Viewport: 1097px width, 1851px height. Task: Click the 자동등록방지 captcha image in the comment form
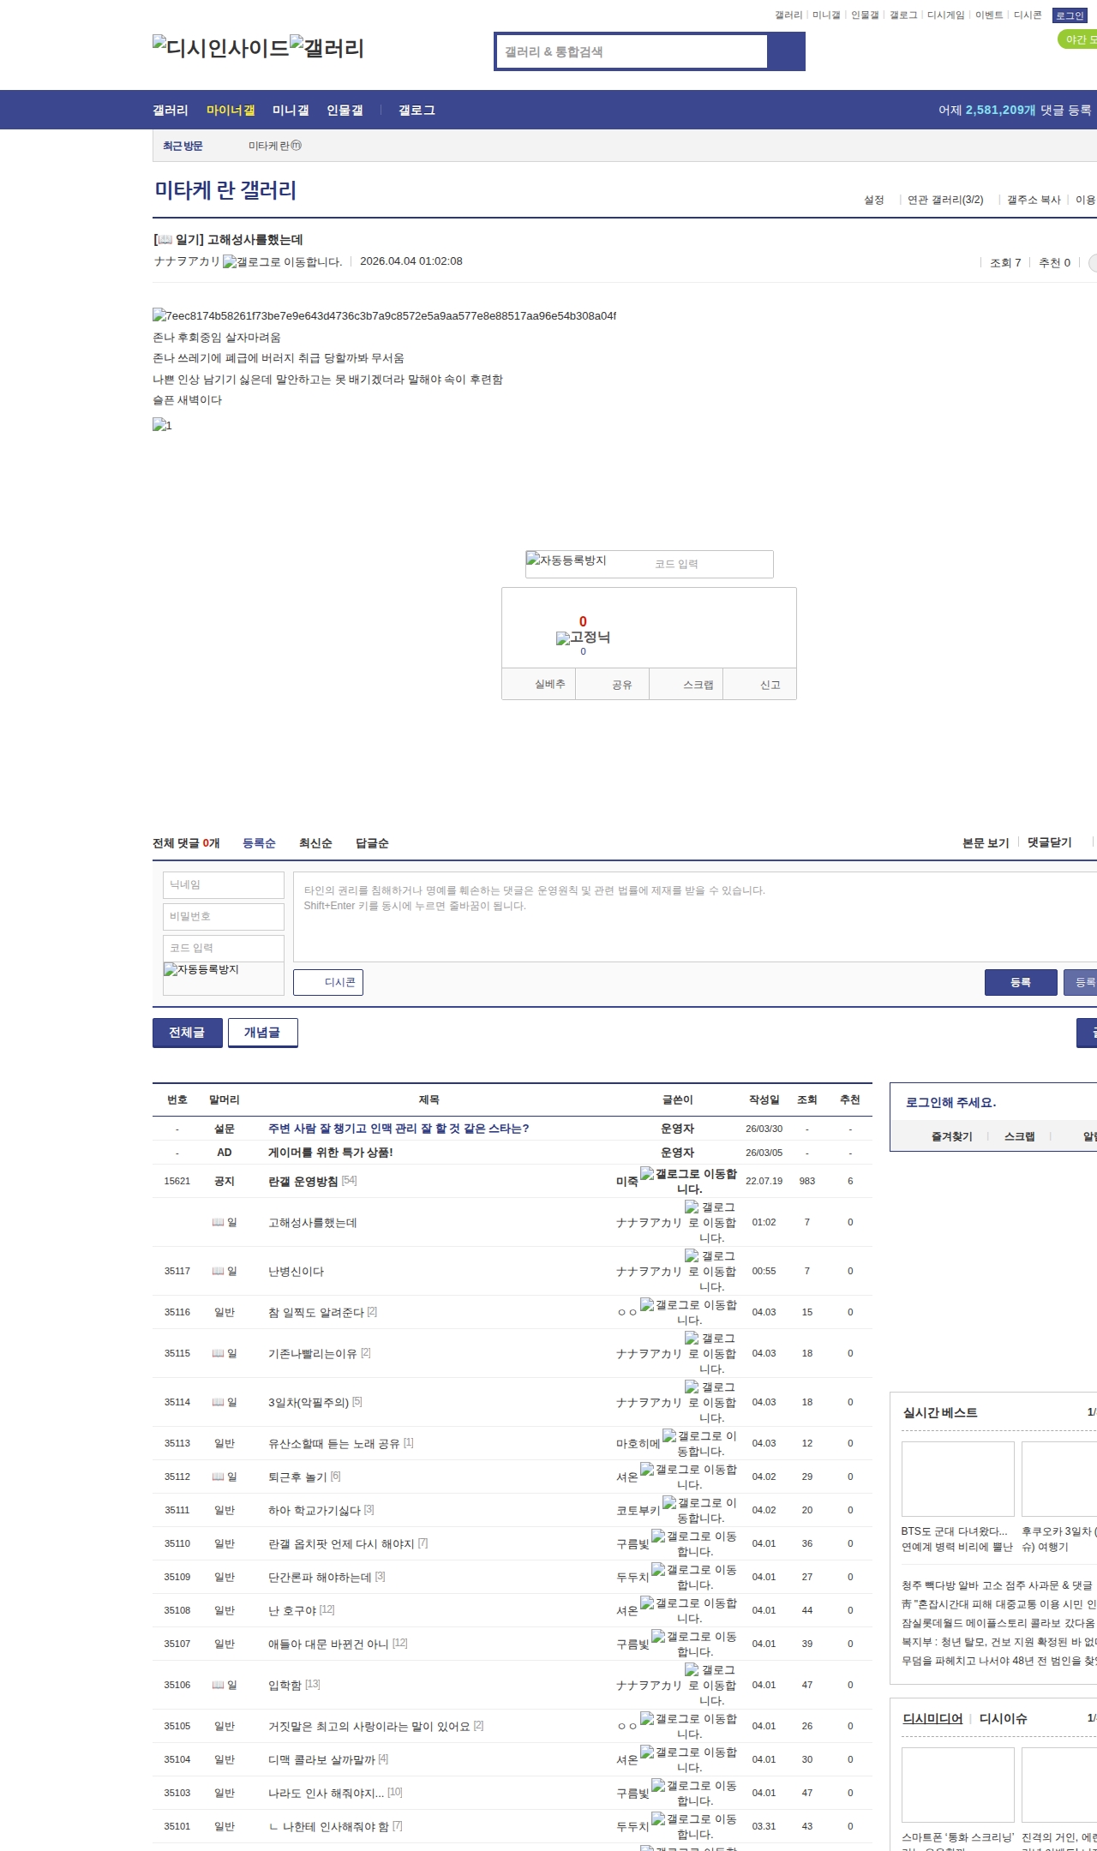click(x=201, y=969)
